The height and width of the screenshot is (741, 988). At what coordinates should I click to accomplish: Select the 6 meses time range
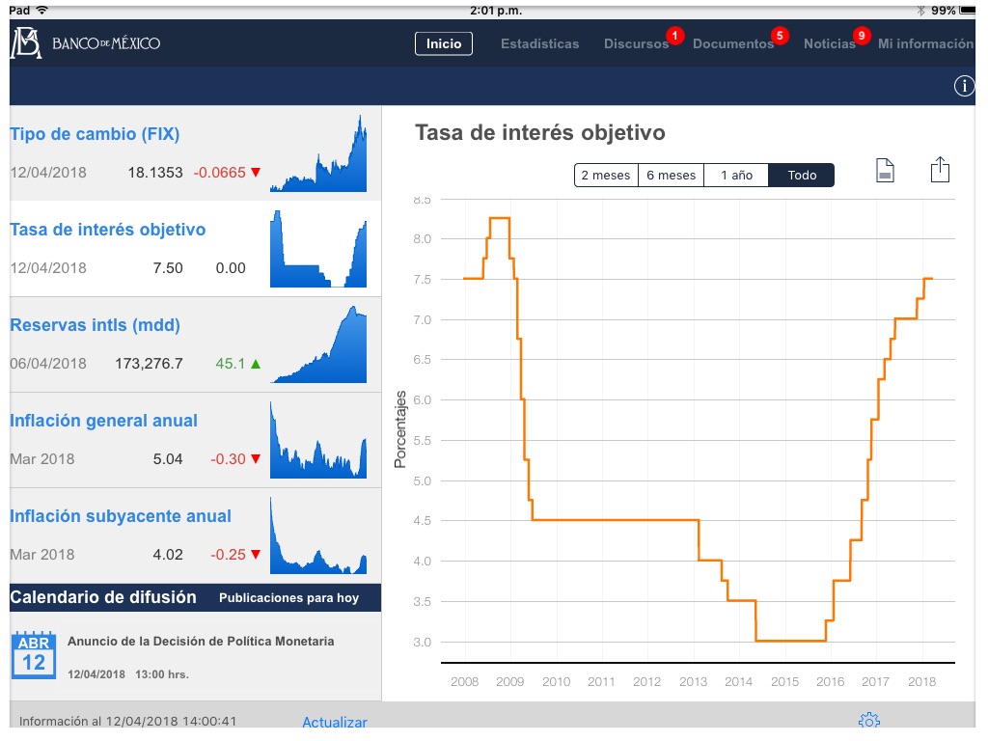coord(671,176)
